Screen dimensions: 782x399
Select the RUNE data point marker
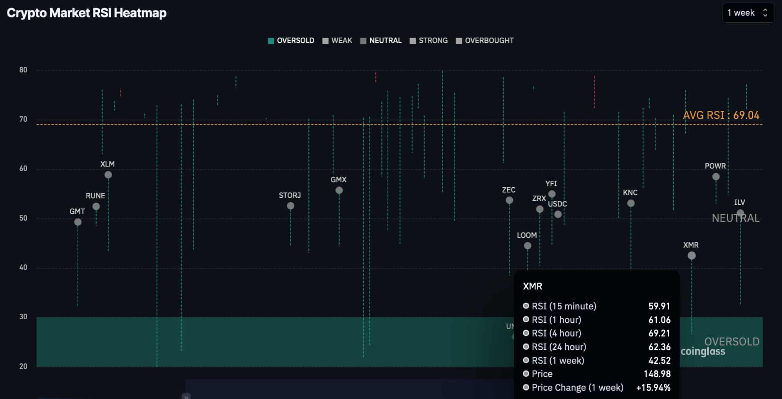point(96,207)
